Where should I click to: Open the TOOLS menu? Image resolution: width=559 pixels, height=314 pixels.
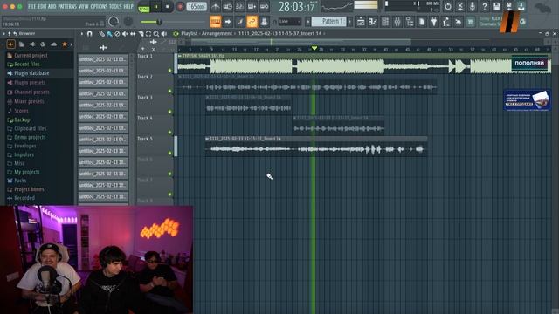[115, 6]
